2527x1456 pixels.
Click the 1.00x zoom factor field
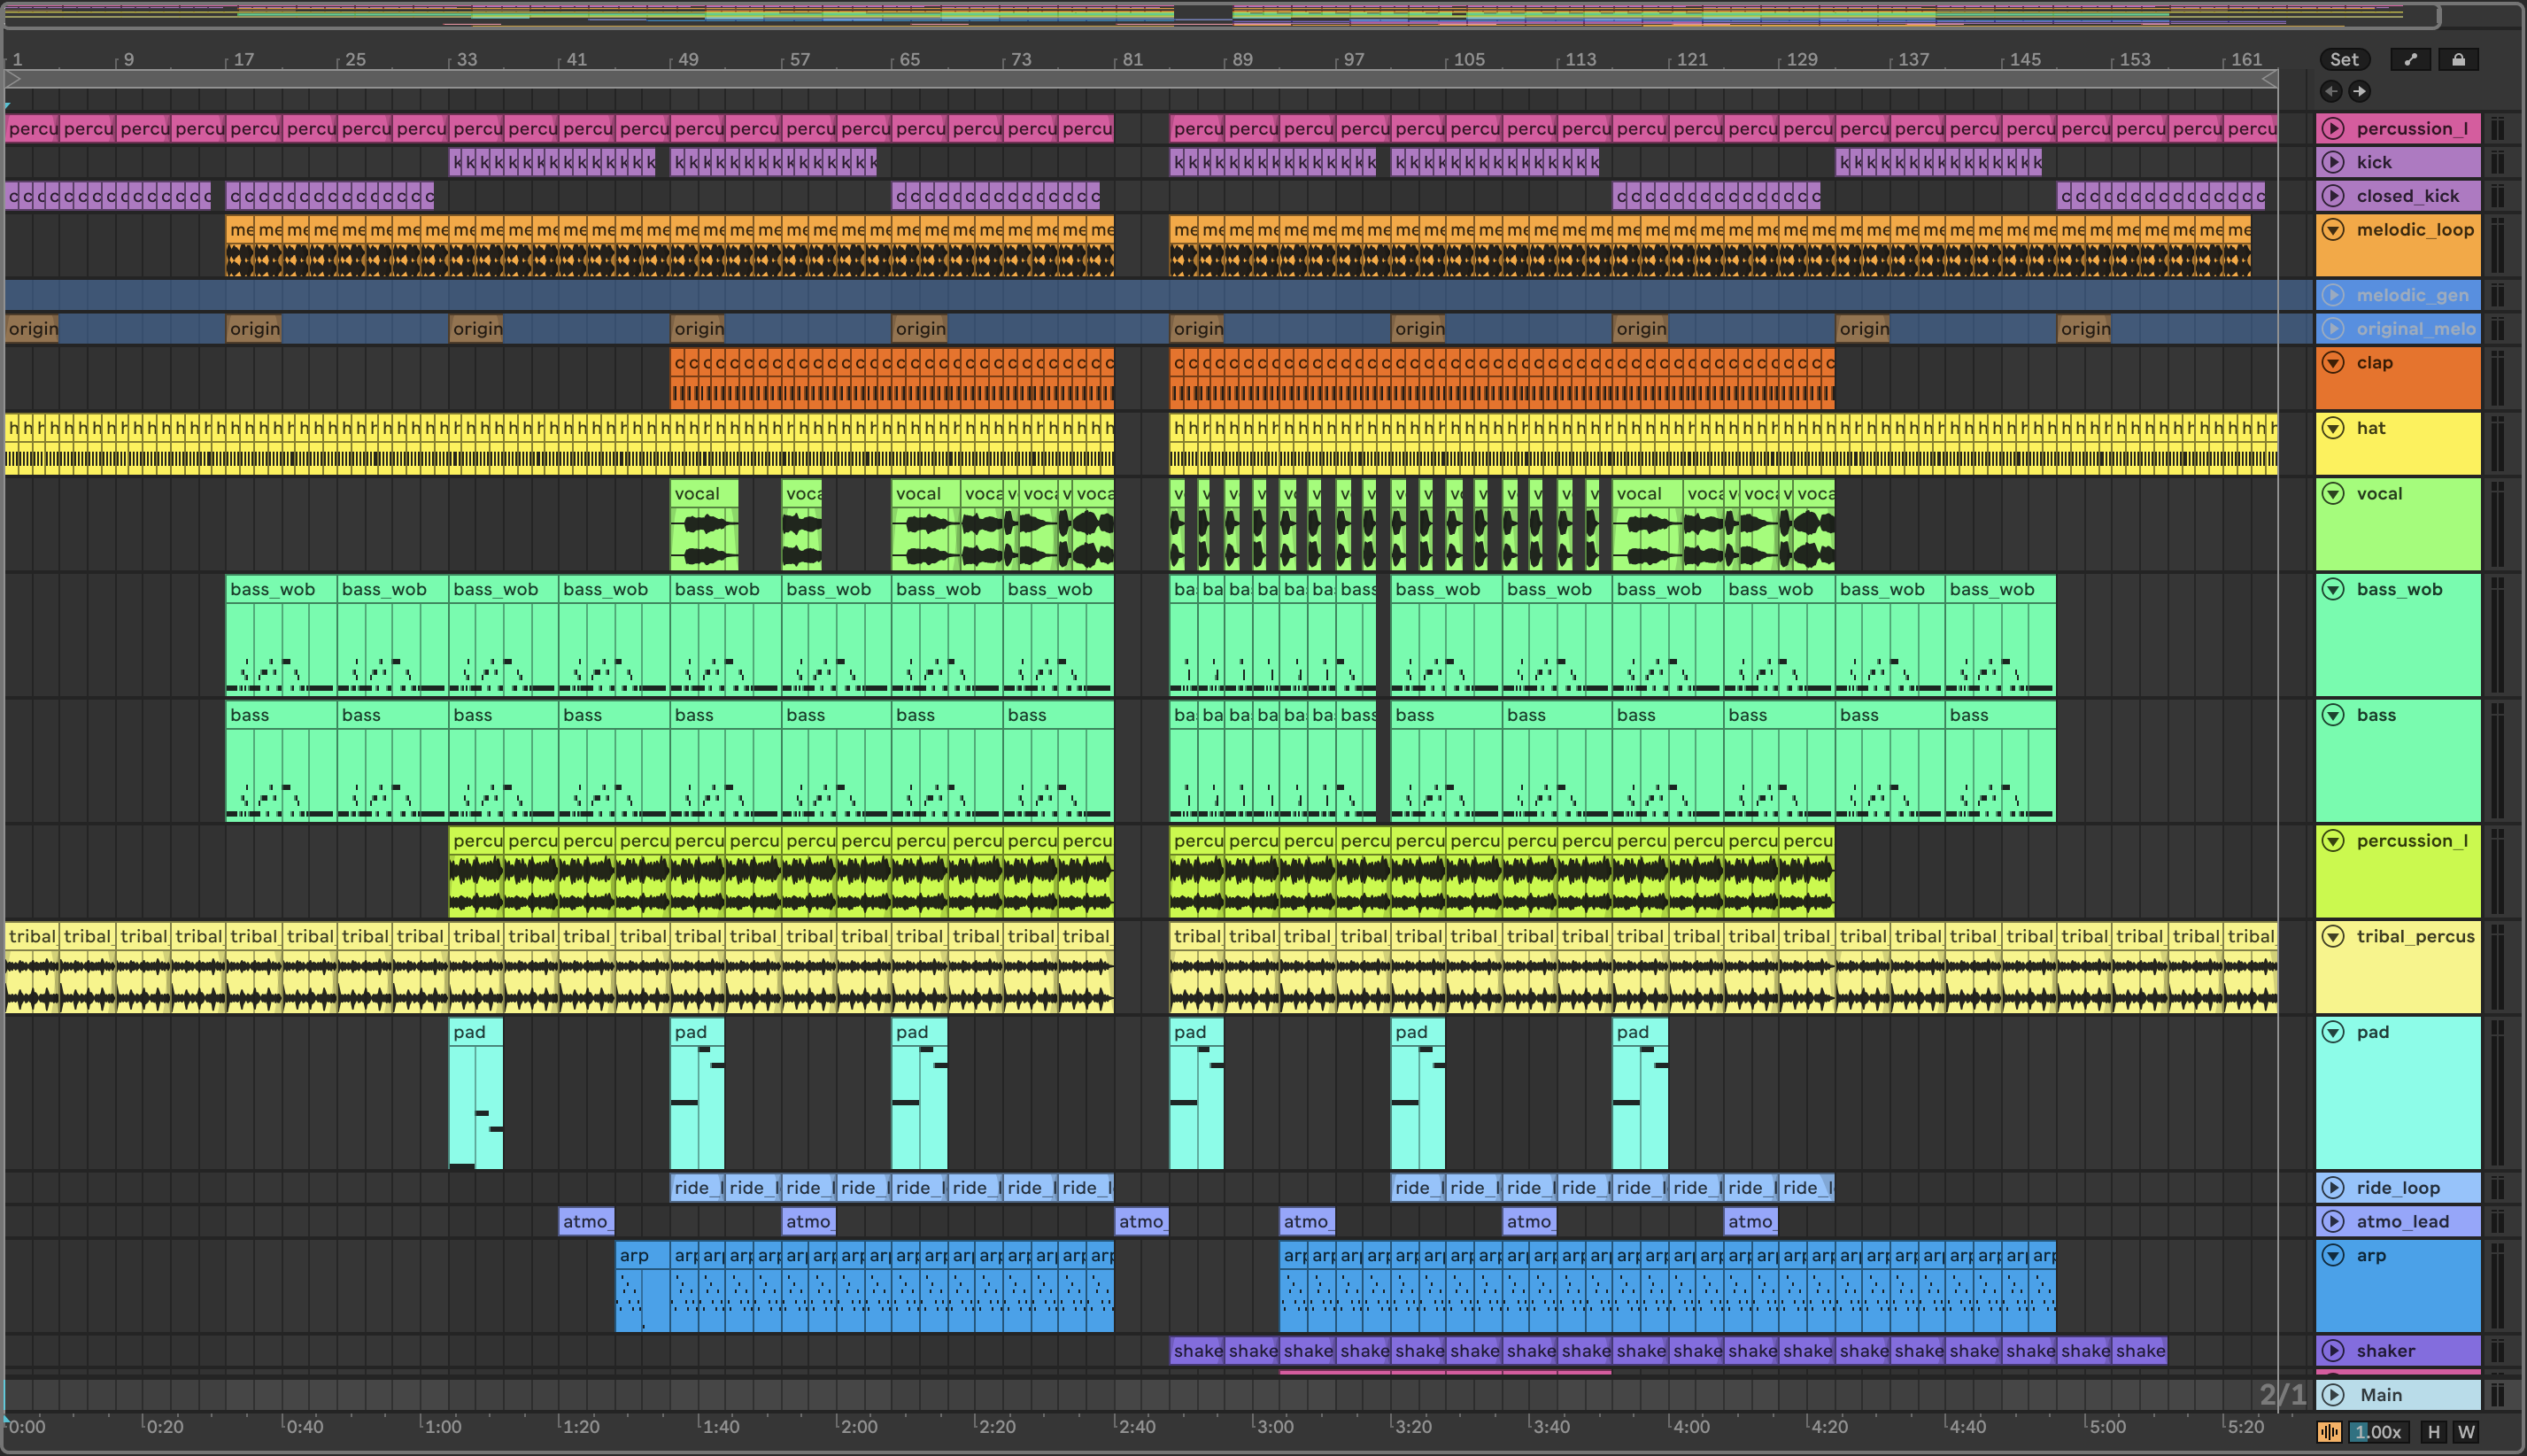(2378, 1432)
